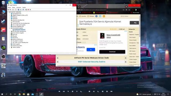Screen dimensions: 171x96
Task: Click the forward arrow in the Device Manager toolbar
Action: (10, 10)
